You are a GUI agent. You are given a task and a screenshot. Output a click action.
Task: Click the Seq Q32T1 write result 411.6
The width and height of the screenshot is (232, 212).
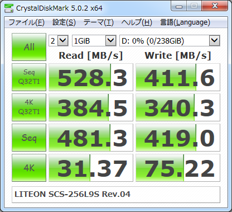(178, 77)
